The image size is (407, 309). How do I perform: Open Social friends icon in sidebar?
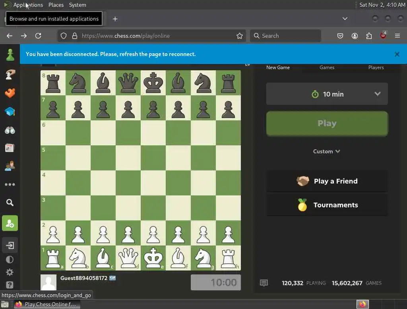[x=10, y=166]
